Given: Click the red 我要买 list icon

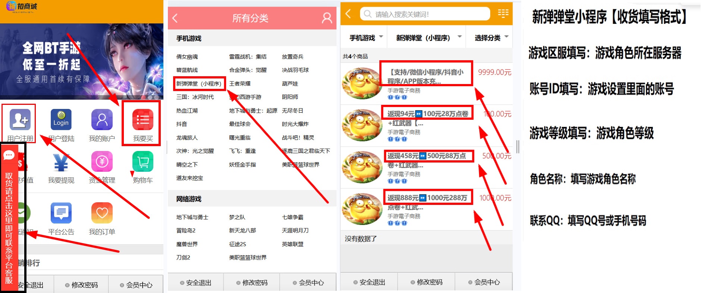Looking at the screenshot, I should [143, 120].
